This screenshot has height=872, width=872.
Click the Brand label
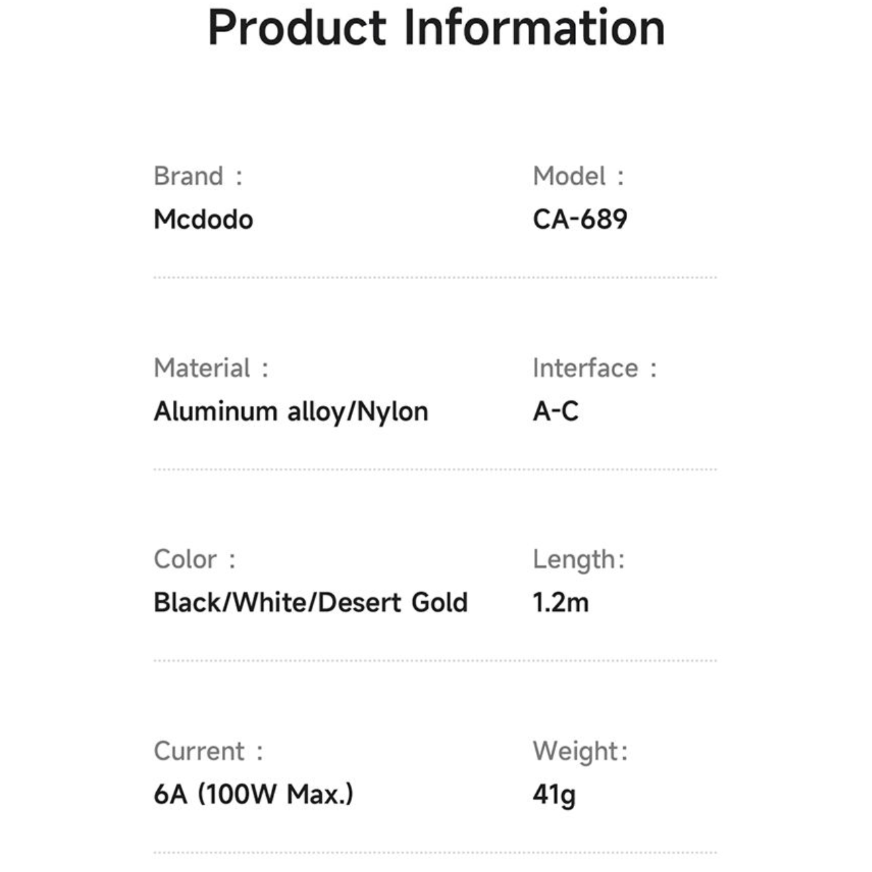(188, 176)
